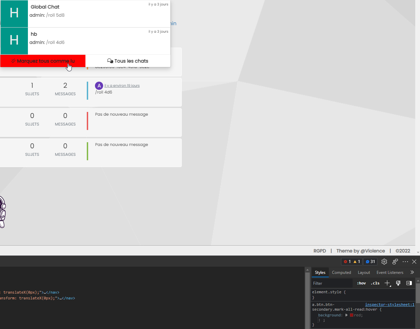This screenshot has height=329, width=420.
Task: Click the Global Chat avatar H tile
Action: [14, 14]
